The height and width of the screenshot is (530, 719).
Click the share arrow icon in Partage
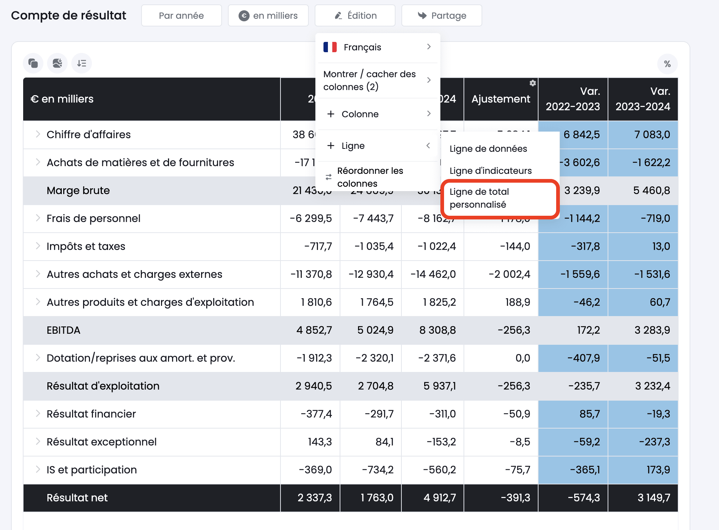(422, 15)
